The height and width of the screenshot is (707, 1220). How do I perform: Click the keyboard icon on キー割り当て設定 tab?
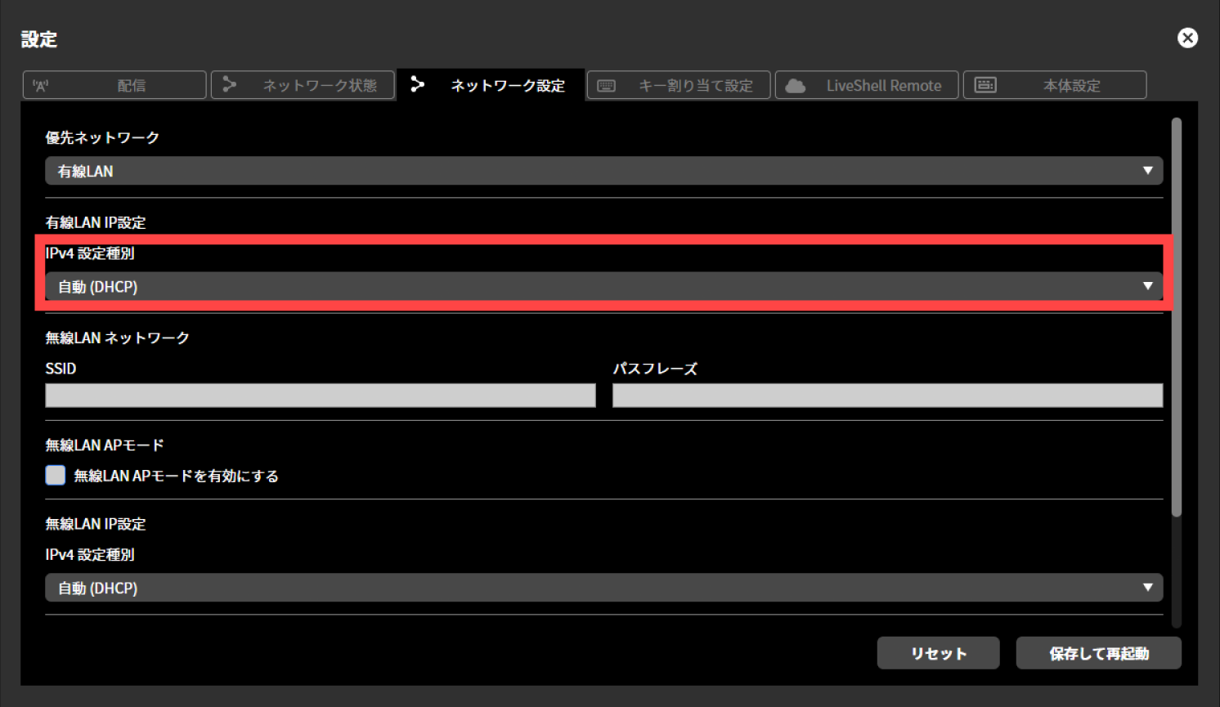coord(605,84)
